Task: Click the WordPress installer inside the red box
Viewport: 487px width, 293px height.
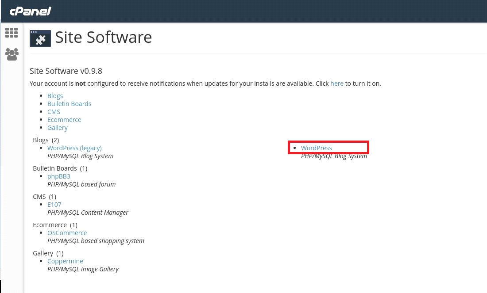Action: 316,148
